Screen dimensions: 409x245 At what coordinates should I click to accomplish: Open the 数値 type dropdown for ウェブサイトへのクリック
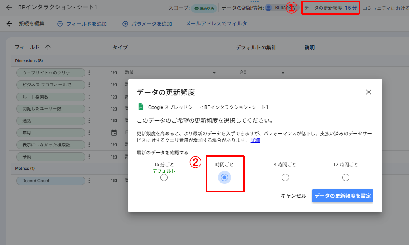pos(214,73)
